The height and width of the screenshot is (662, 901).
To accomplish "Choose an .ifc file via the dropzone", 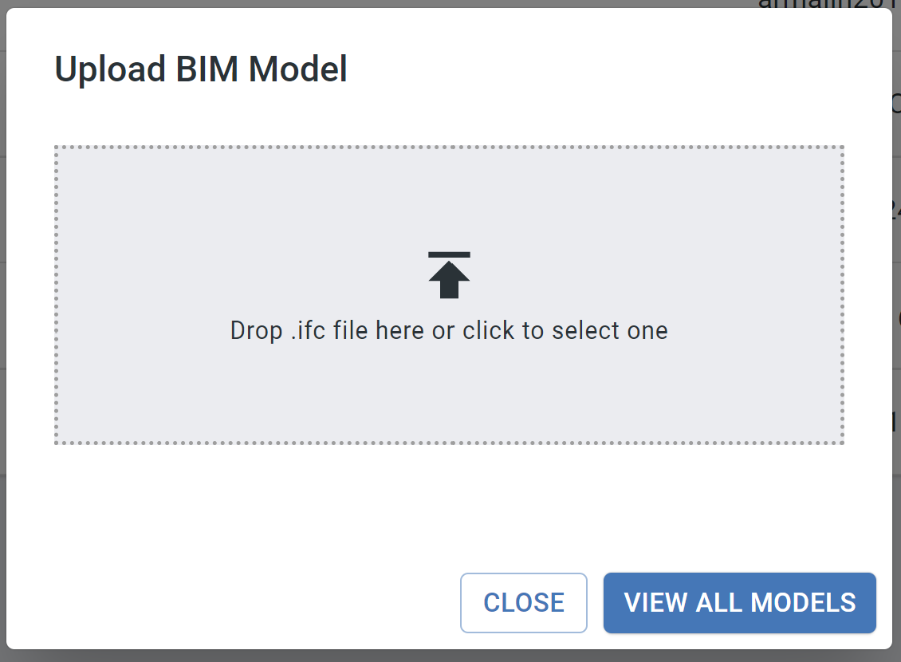I will coord(449,295).
